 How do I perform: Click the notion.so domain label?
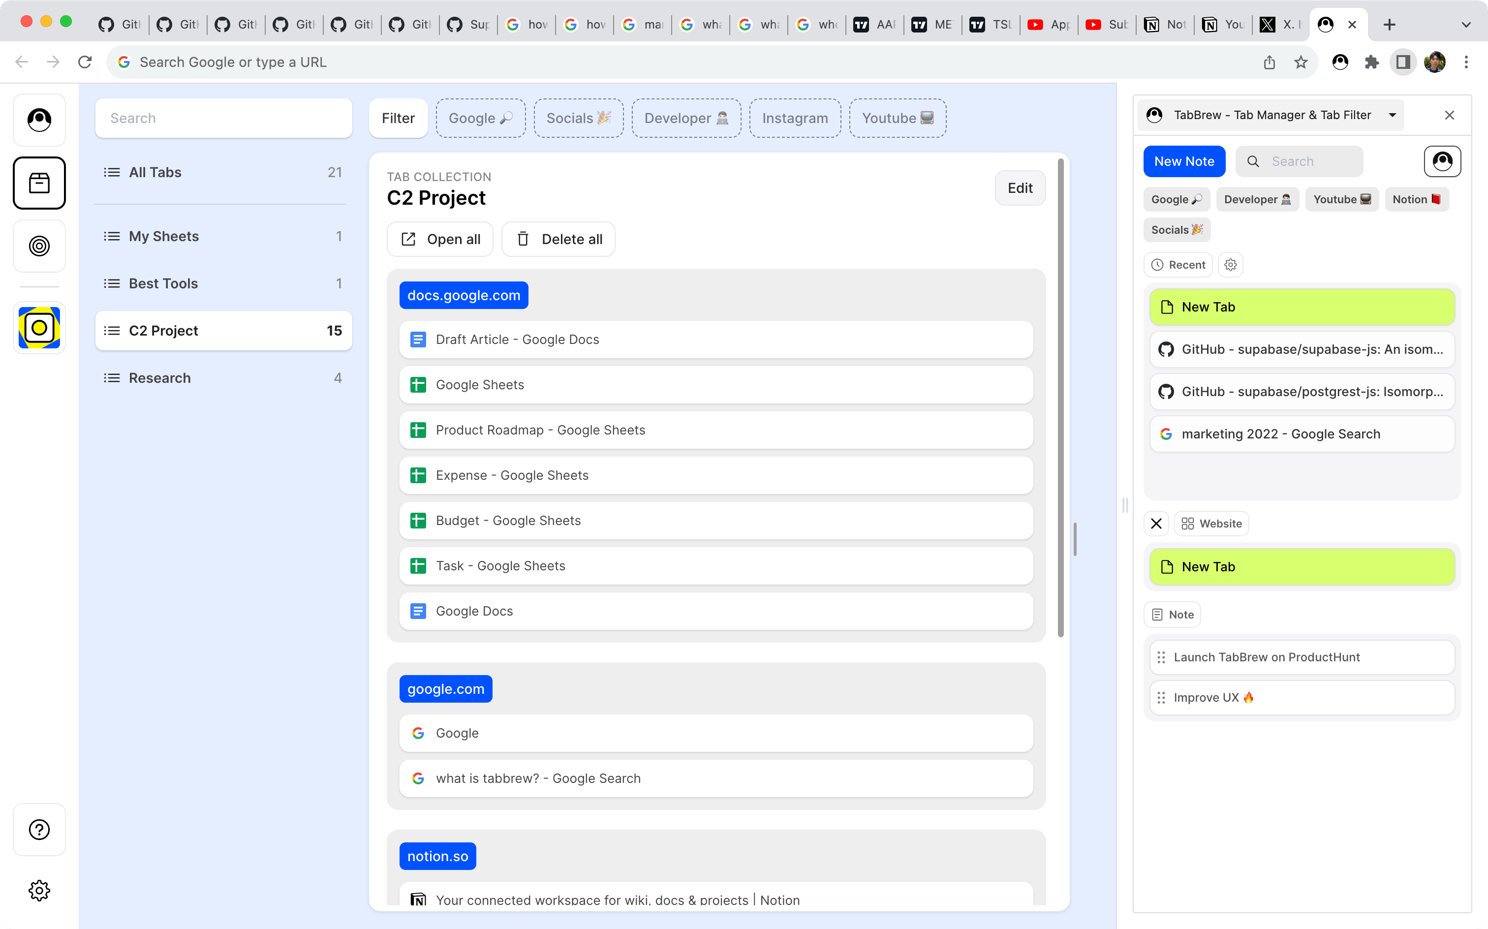tap(437, 857)
